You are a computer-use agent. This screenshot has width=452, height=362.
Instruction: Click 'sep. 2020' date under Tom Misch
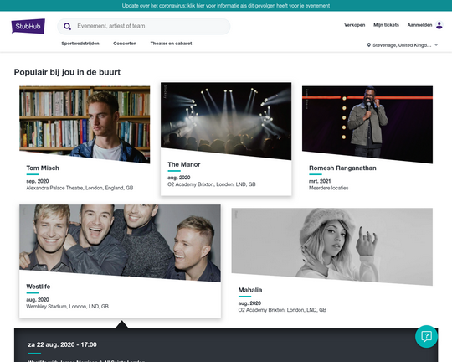tap(38, 181)
